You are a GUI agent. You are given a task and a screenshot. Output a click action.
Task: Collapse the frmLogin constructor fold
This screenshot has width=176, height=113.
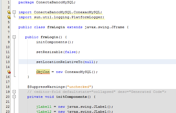pos(14,37)
